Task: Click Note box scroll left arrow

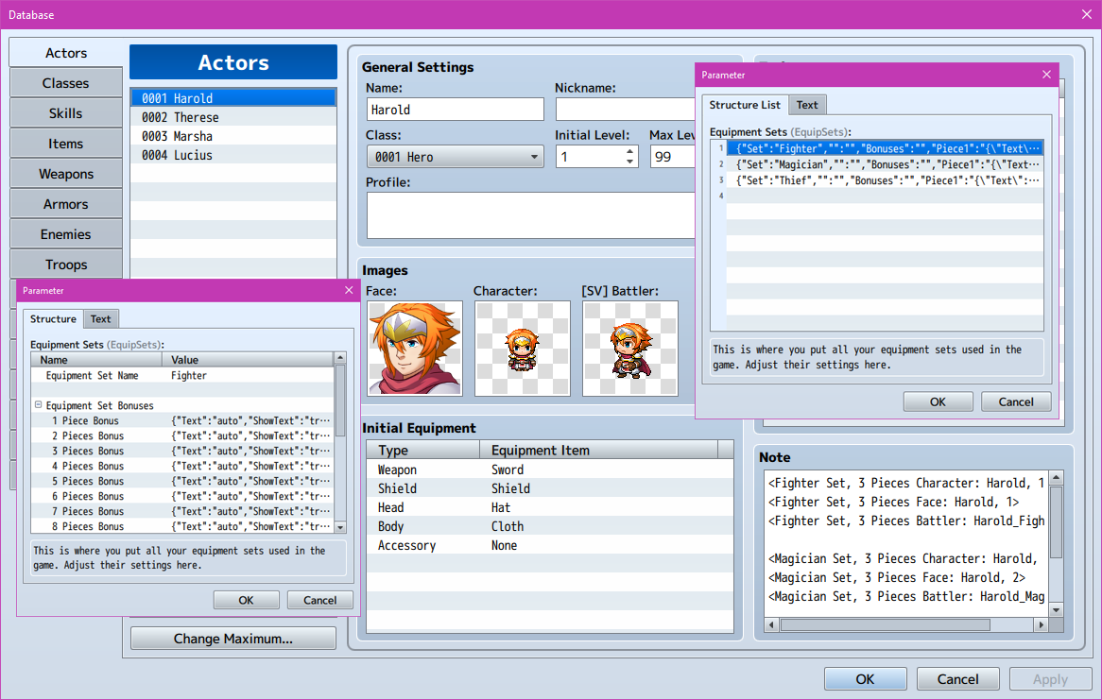Action: pyautogui.click(x=771, y=624)
